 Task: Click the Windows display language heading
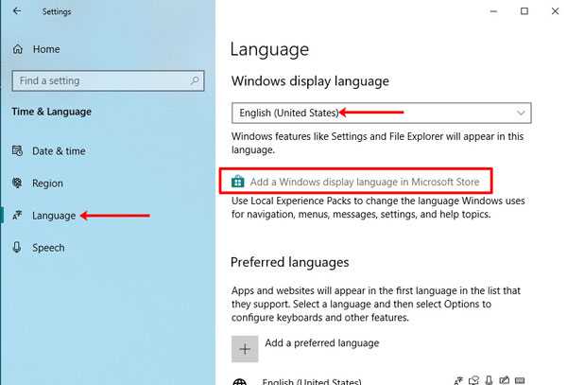310,81
